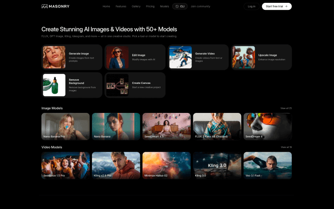Select the Nano Banana model card
This screenshot has width=334, height=209.
tap(116, 127)
